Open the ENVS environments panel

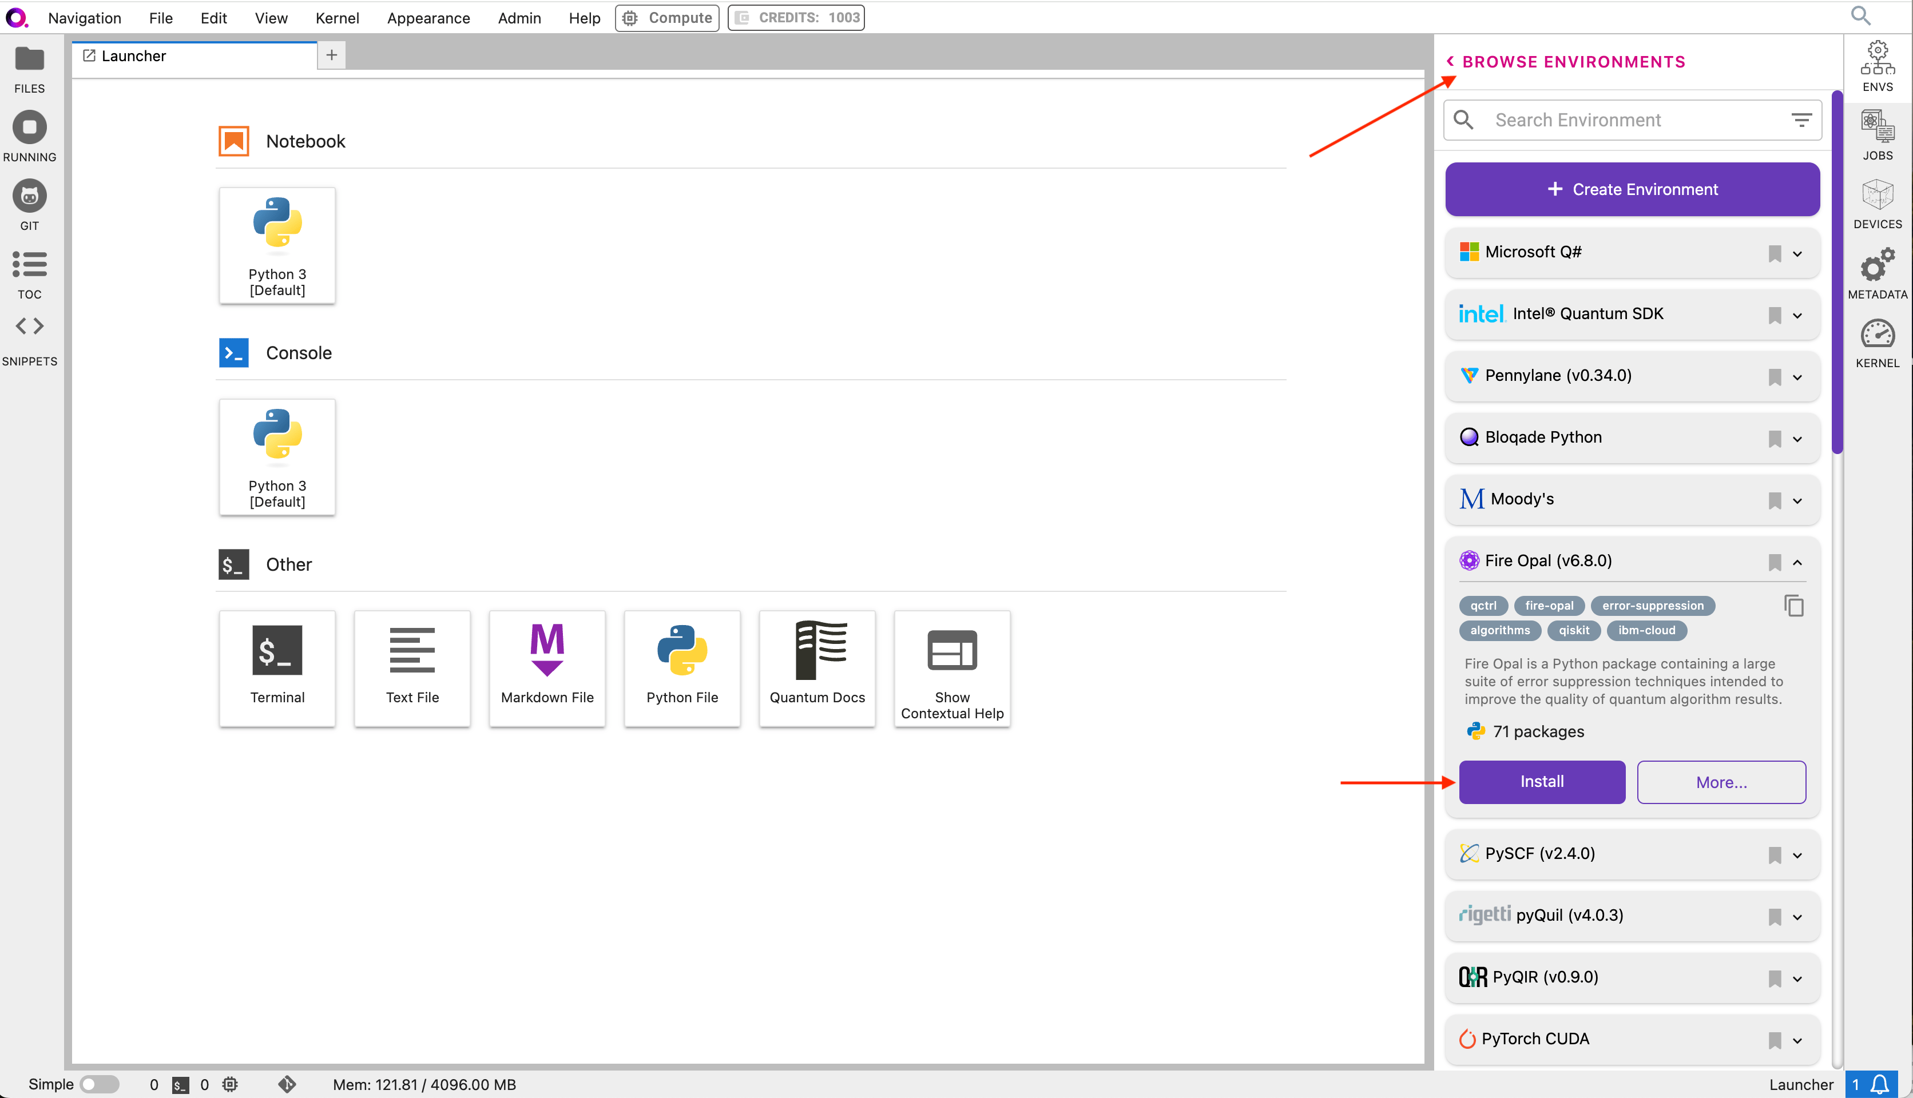1877,67
